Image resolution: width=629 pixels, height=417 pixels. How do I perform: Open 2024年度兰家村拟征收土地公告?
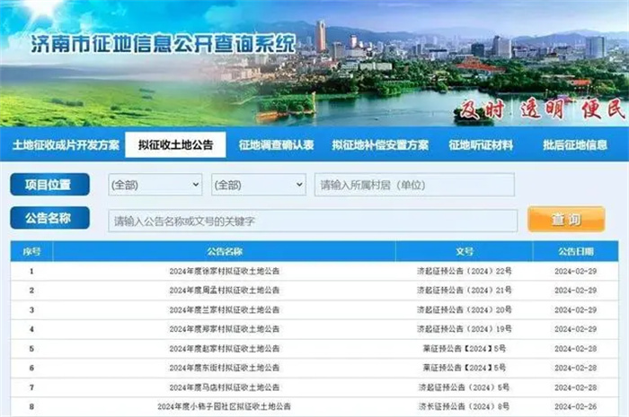(x=225, y=309)
